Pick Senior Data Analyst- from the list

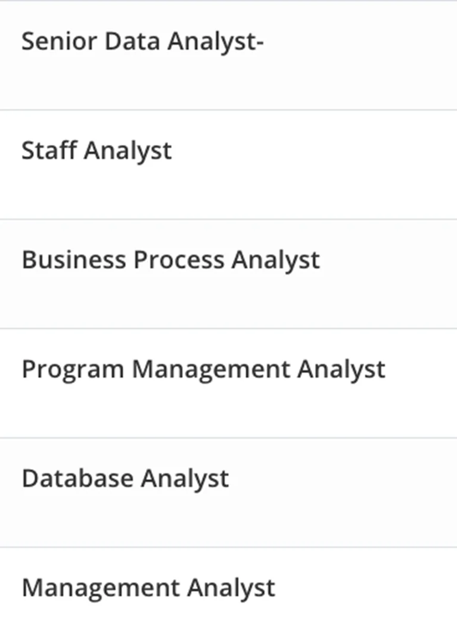(142, 42)
